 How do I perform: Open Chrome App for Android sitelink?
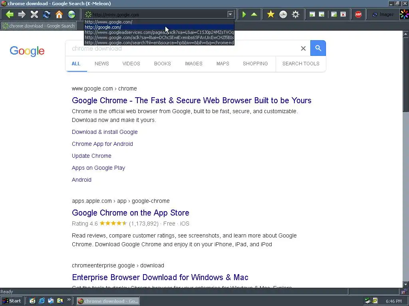point(103,144)
